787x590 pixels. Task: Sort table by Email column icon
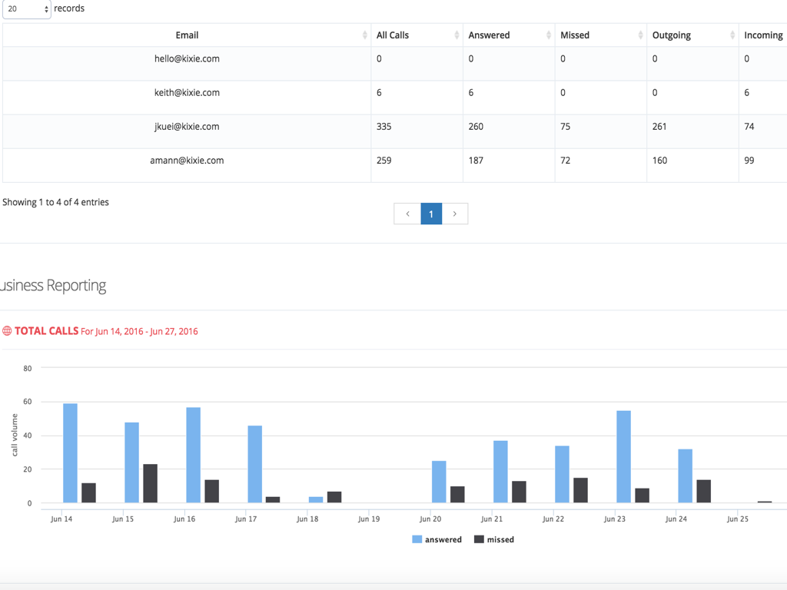364,35
